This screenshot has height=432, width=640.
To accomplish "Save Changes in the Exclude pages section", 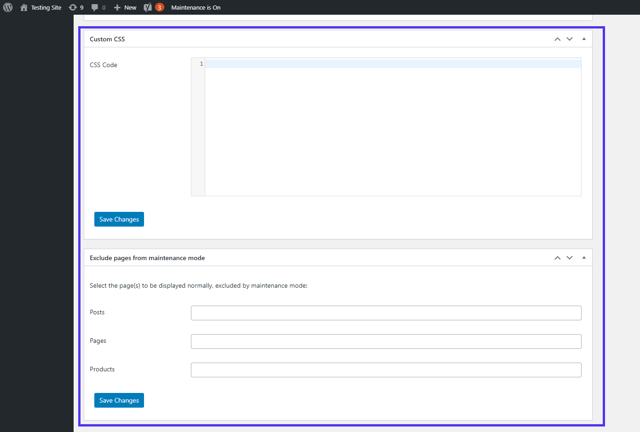I will click(119, 400).
